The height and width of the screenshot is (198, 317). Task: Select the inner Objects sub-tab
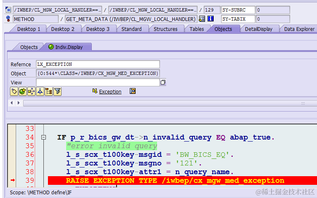click(29, 47)
